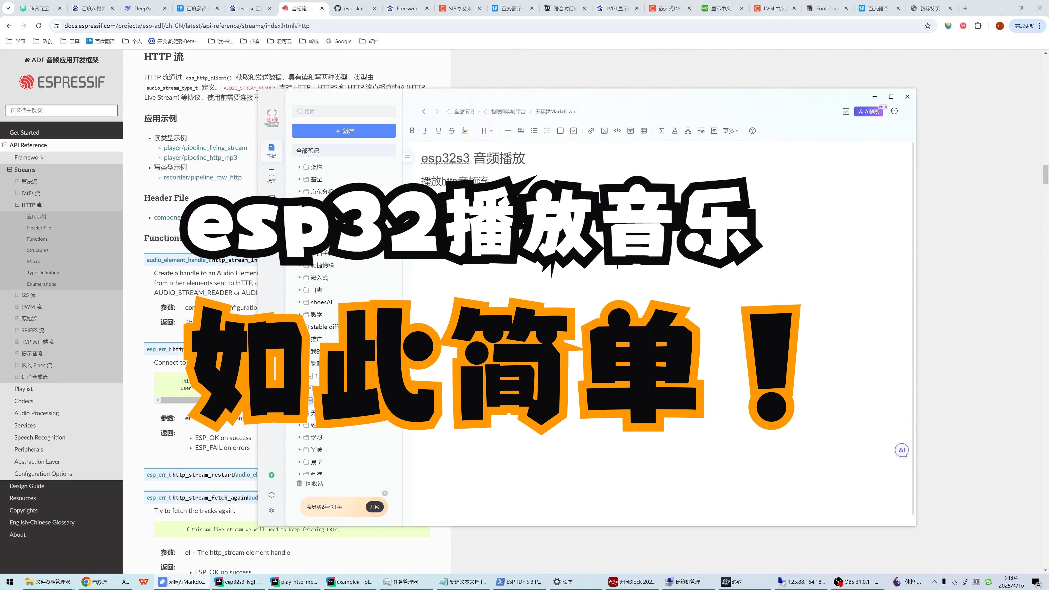
Task: Open player/pipeline_http_mp3 example link
Action: point(200,158)
